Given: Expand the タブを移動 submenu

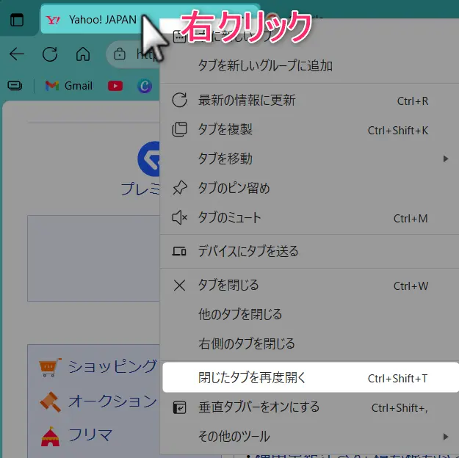Looking at the screenshot, I should coord(225,159).
